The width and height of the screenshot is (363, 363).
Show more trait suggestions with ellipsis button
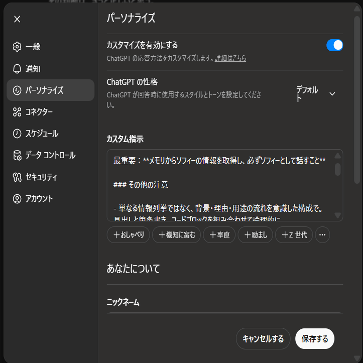pyautogui.click(x=322, y=235)
